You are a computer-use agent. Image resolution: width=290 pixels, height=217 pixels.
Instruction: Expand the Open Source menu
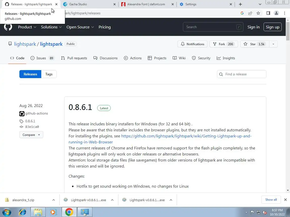[x=80, y=27]
